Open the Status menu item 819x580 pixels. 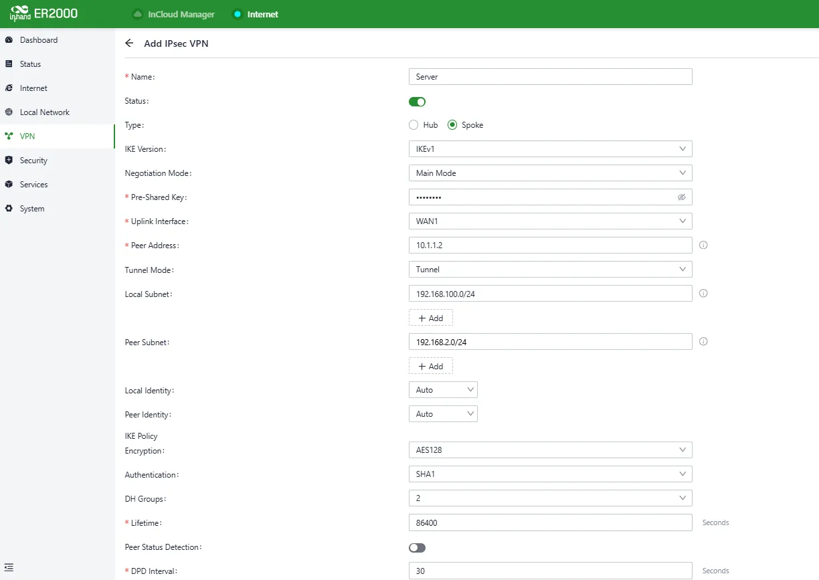[58, 64]
